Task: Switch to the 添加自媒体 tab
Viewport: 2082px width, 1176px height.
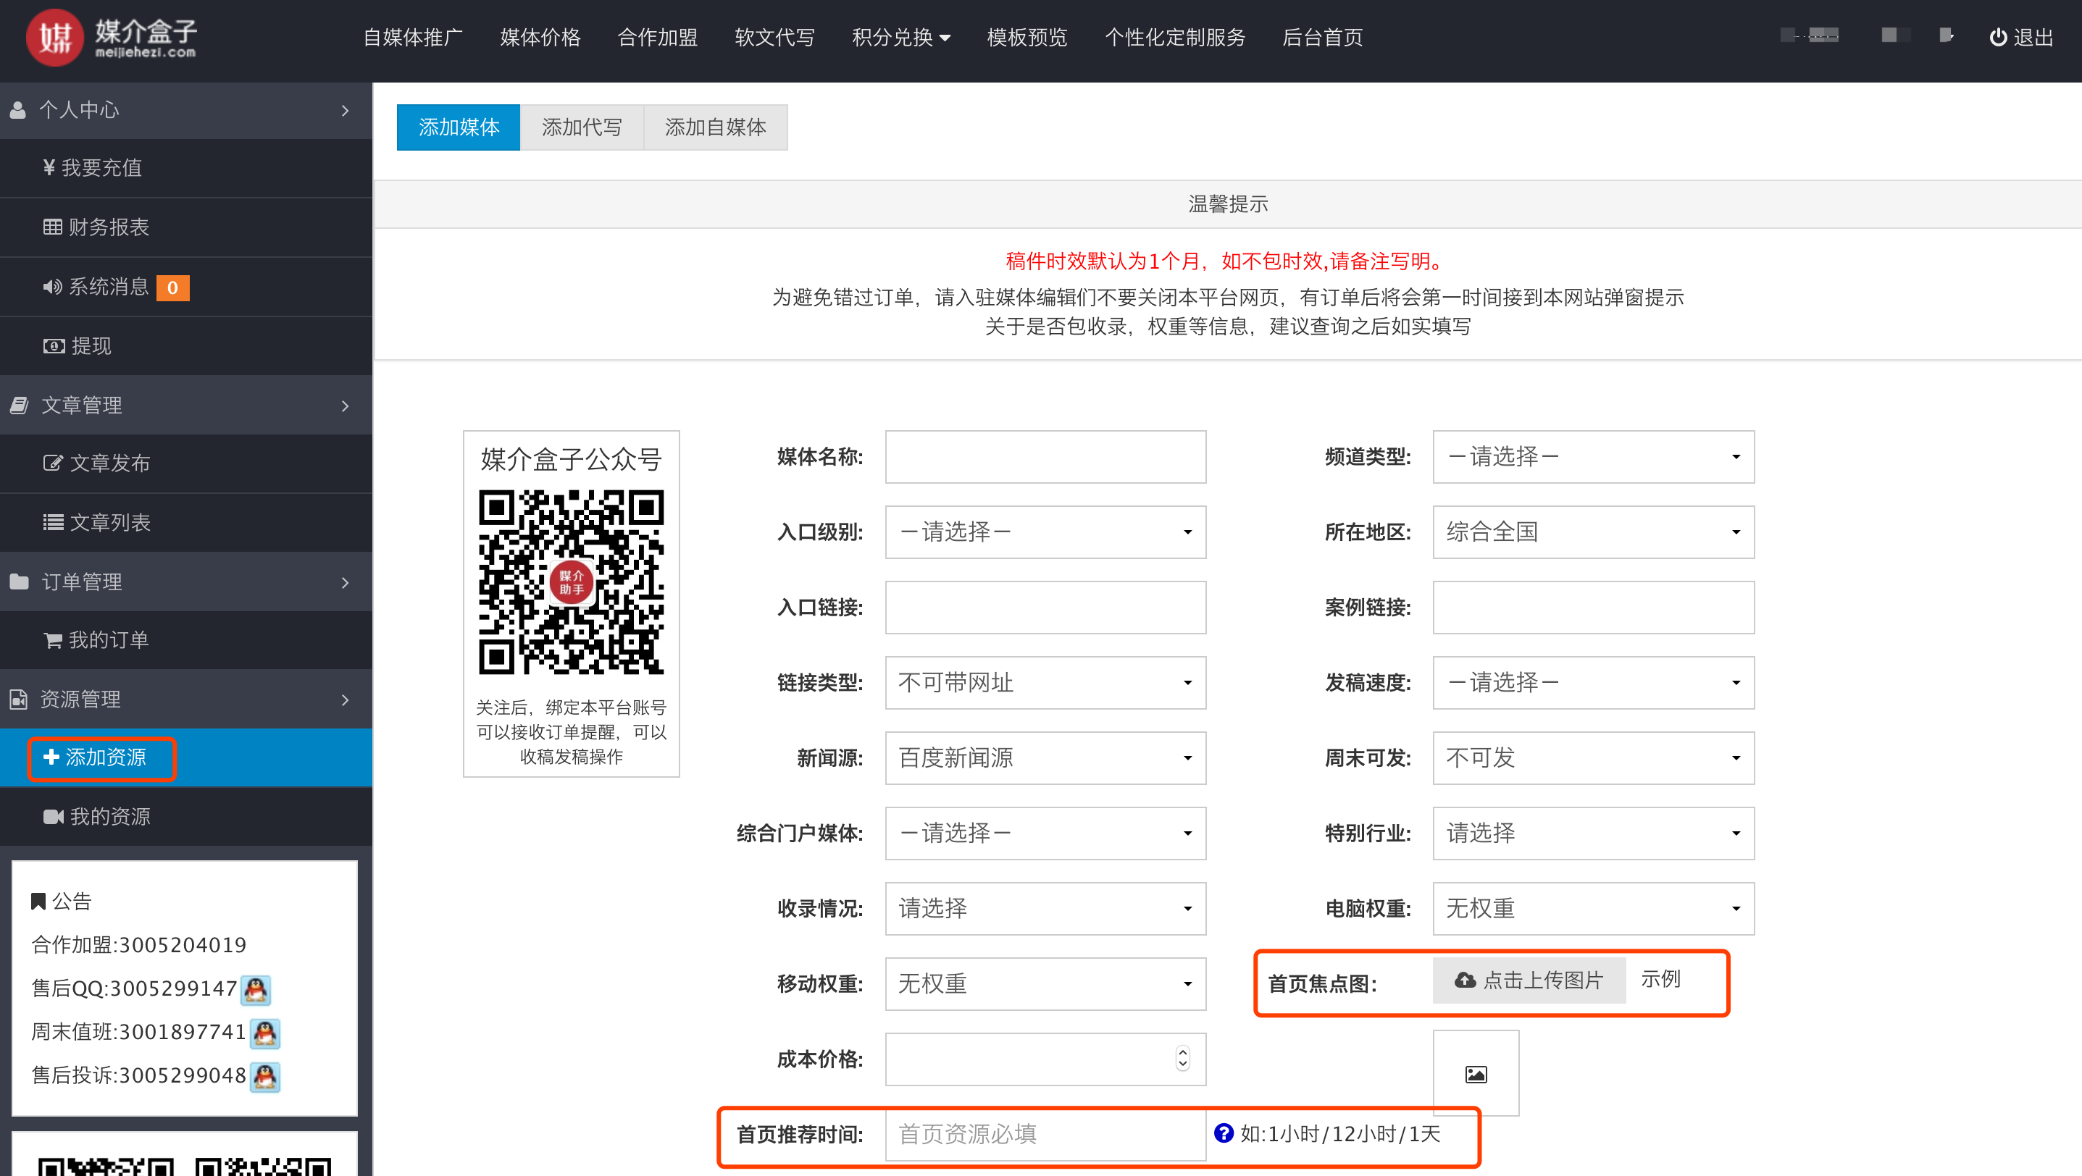Action: pos(714,127)
